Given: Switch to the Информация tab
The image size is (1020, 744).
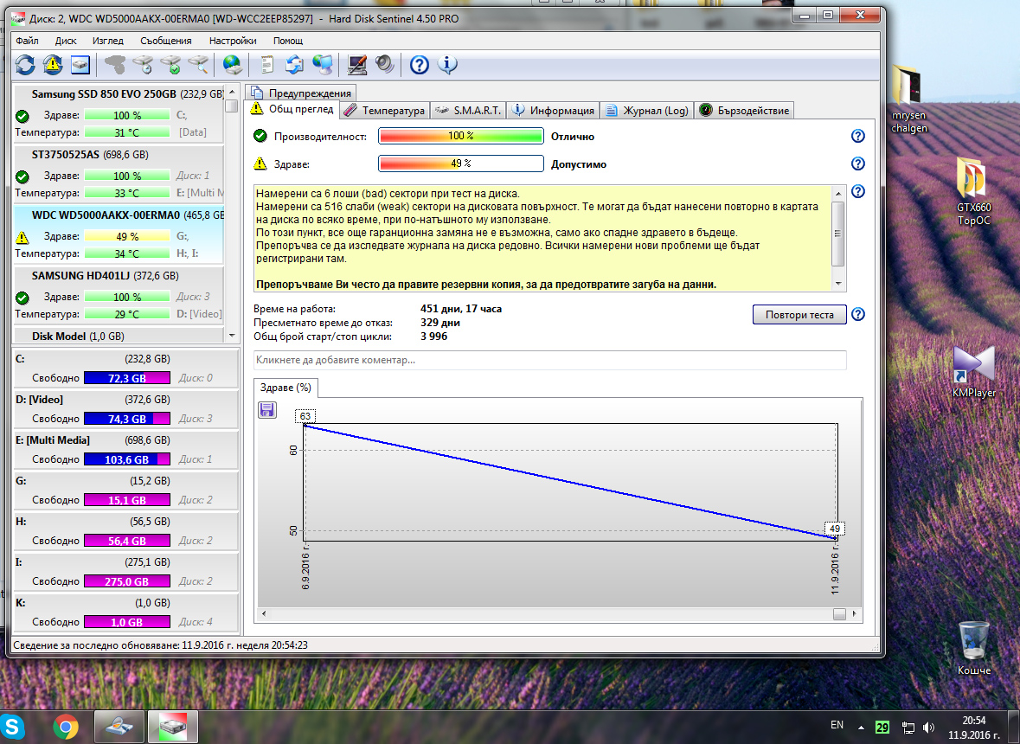Looking at the screenshot, I should pyautogui.click(x=553, y=111).
